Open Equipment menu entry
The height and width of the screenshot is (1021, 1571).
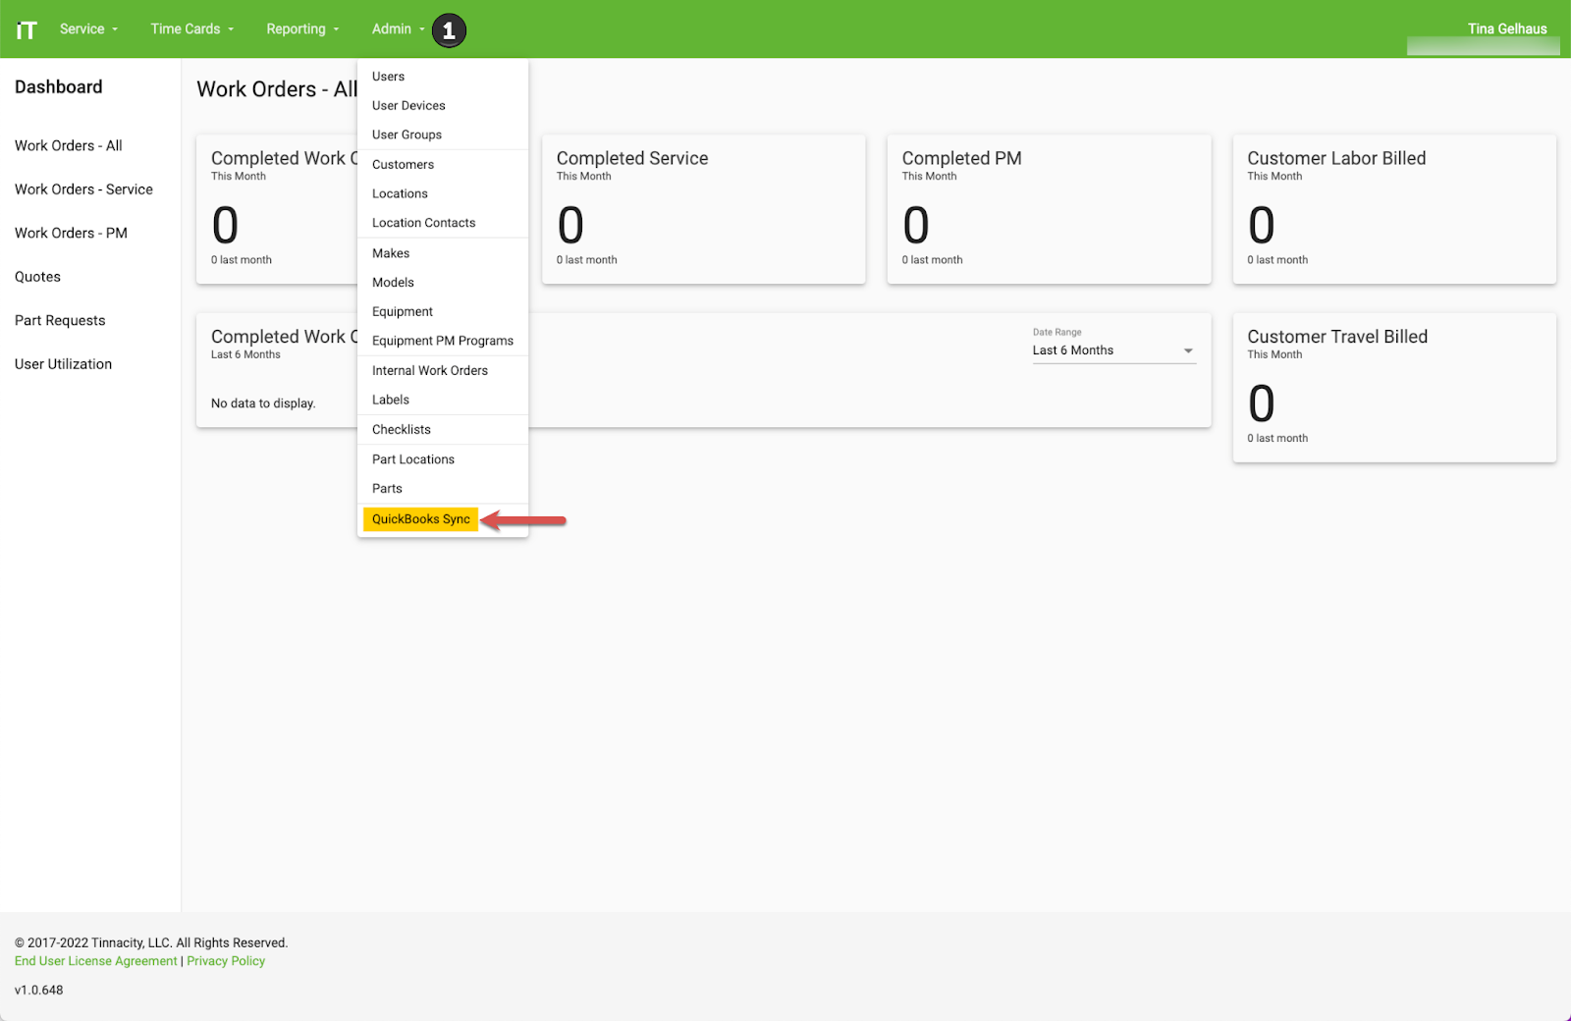tap(443, 311)
